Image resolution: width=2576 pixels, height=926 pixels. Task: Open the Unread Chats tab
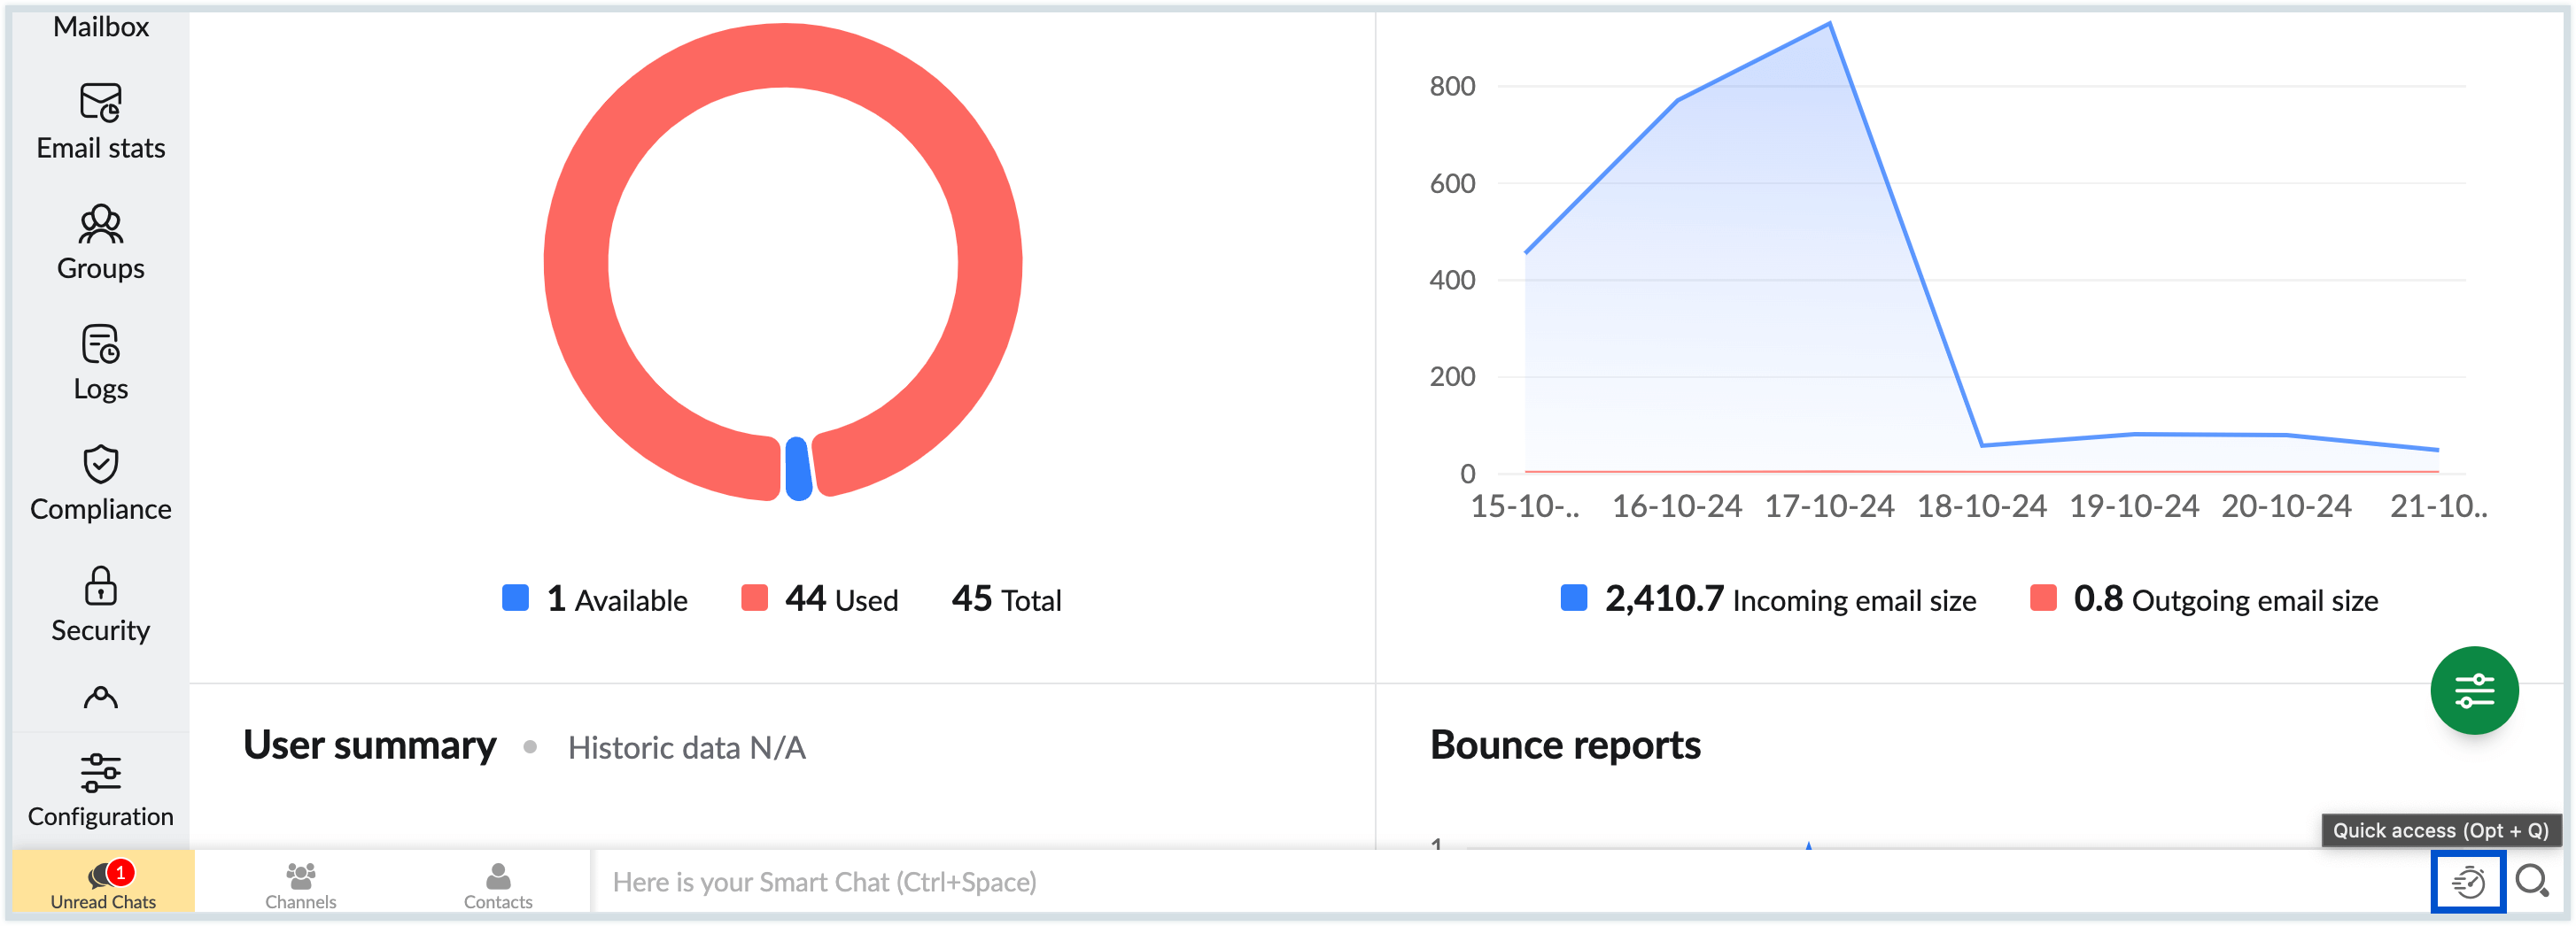click(103, 883)
